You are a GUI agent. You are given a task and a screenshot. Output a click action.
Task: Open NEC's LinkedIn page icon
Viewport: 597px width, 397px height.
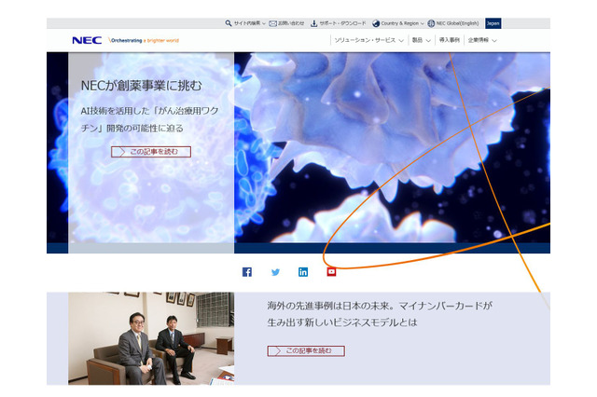click(303, 272)
